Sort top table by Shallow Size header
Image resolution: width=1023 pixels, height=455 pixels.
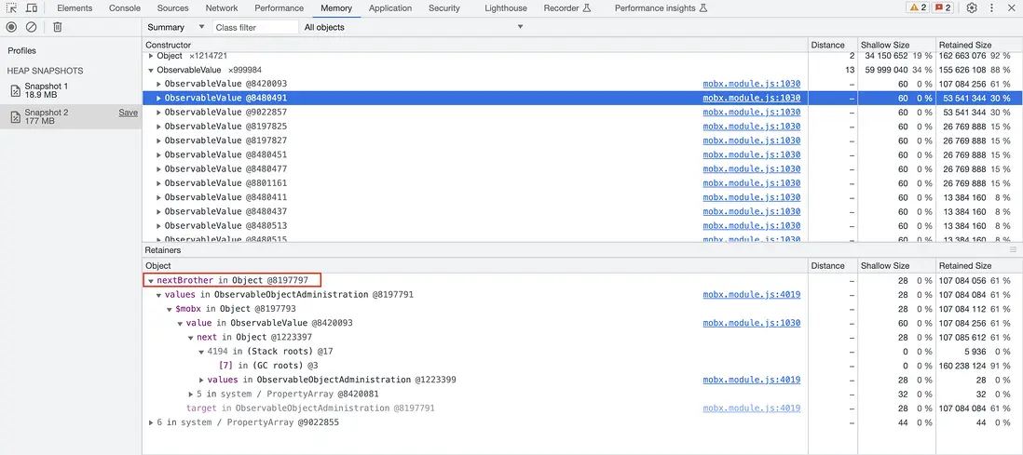pyautogui.click(x=896, y=45)
